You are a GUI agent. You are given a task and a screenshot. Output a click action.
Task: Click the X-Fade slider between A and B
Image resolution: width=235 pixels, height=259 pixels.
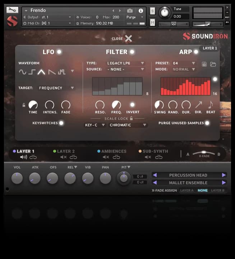[x=204, y=153]
